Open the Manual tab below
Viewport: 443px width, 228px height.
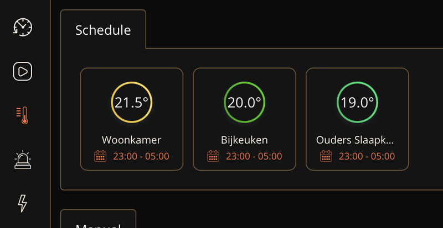click(x=98, y=222)
